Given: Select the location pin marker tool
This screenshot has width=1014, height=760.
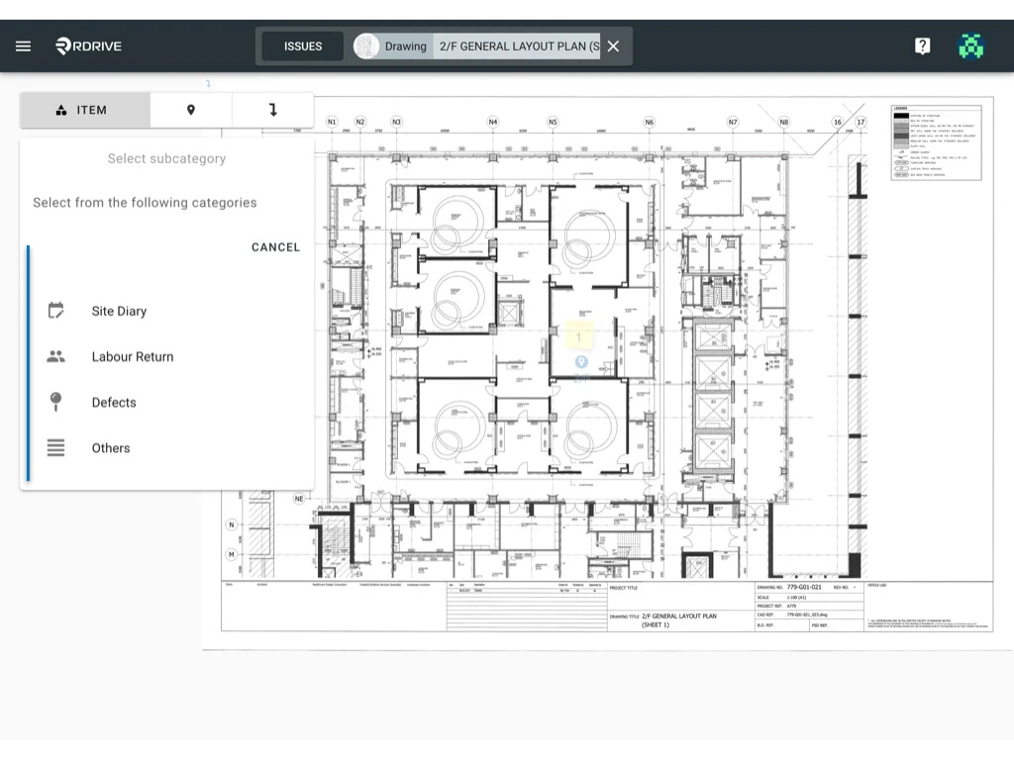Looking at the screenshot, I should [191, 109].
